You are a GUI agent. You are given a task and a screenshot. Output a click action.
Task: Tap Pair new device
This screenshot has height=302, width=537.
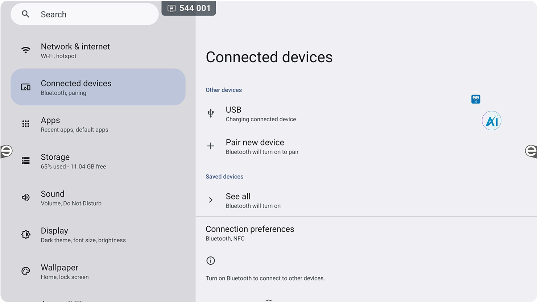[x=255, y=146]
